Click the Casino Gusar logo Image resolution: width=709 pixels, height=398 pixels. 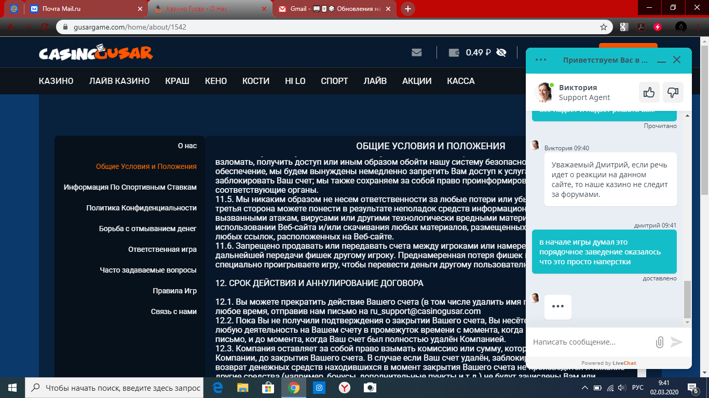(x=96, y=52)
